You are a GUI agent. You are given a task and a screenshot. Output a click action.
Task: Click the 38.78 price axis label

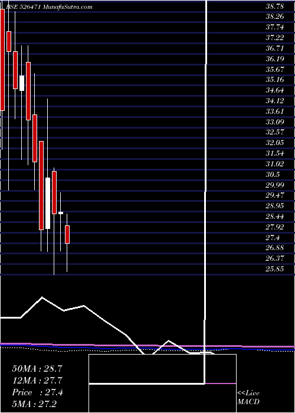click(x=275, y=6)
